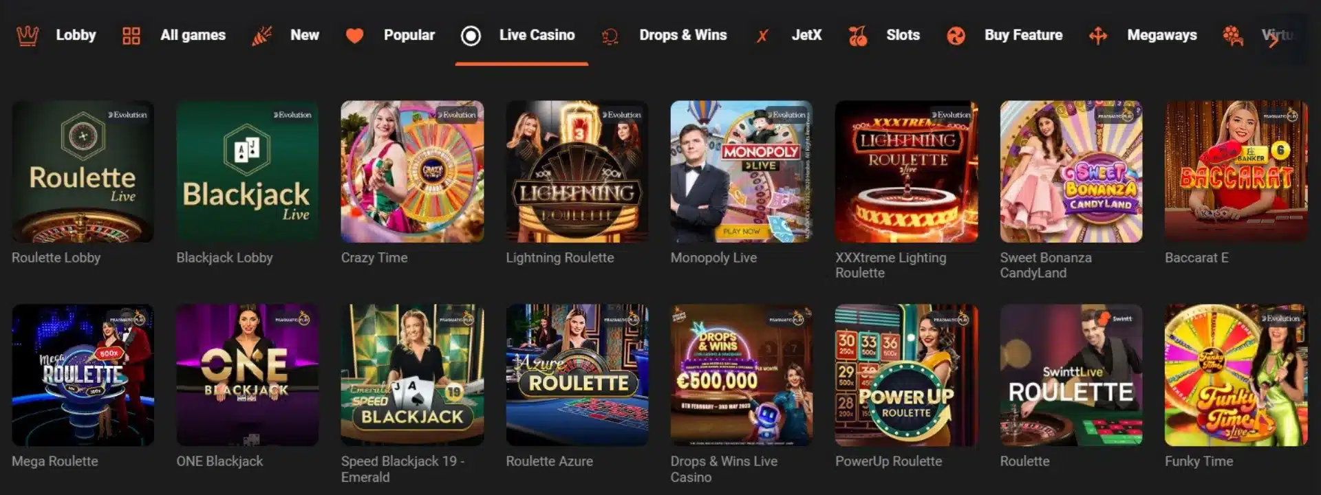Click the Live Casino circle icon
1321x495 pixels.
[x=471, y=36]
